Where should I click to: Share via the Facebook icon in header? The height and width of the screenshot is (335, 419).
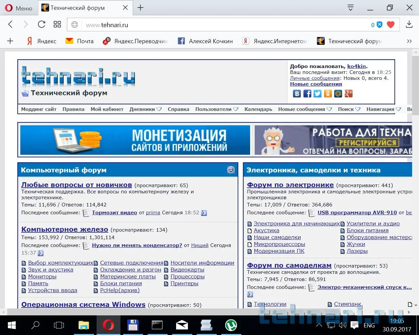click(307, 94)
